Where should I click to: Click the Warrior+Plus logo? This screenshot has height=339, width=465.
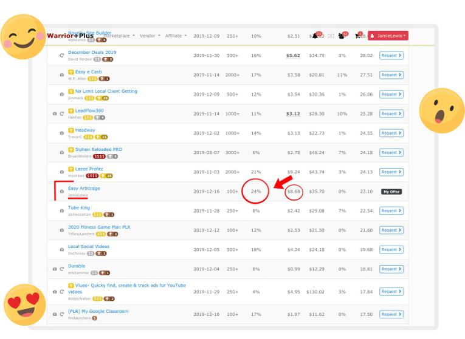(71, 36)
